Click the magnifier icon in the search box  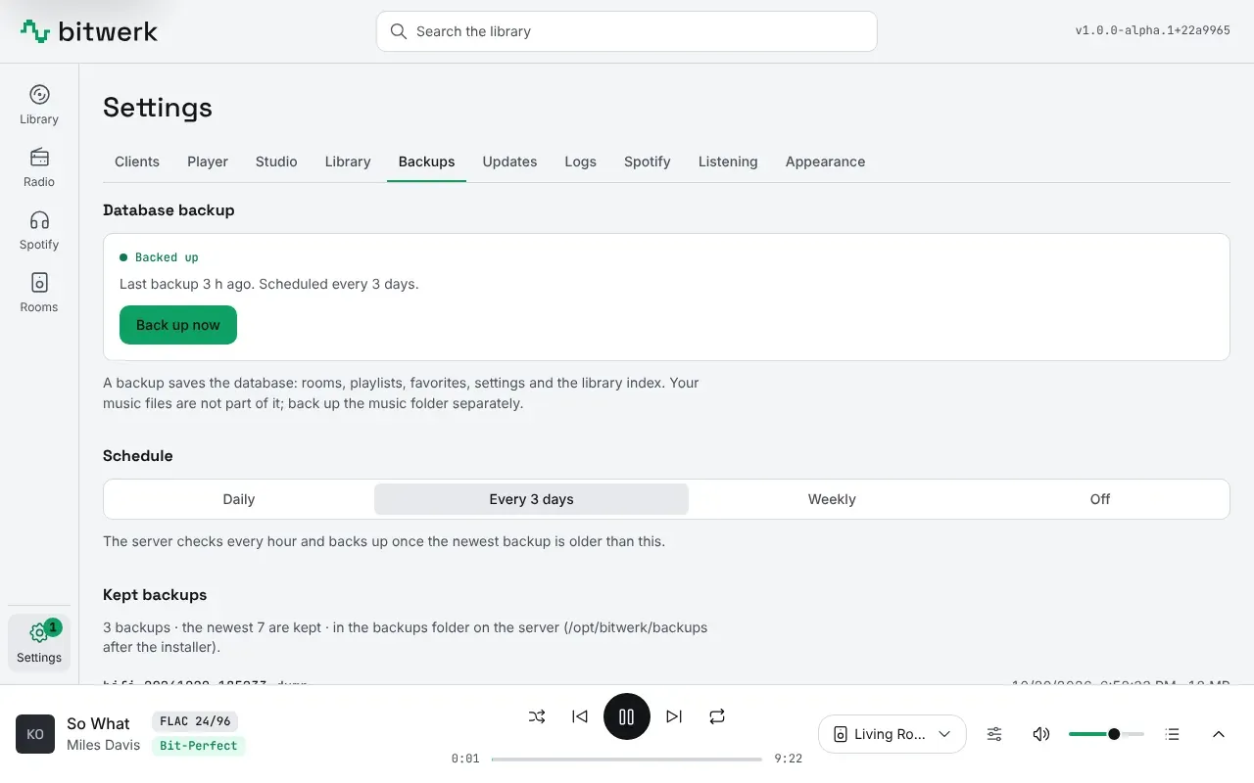[x=398, y=31]
